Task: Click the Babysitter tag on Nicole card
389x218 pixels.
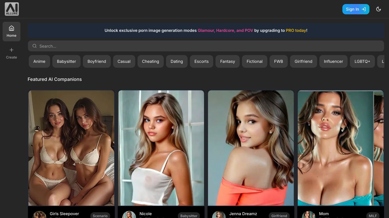Action: coord(189,215)
